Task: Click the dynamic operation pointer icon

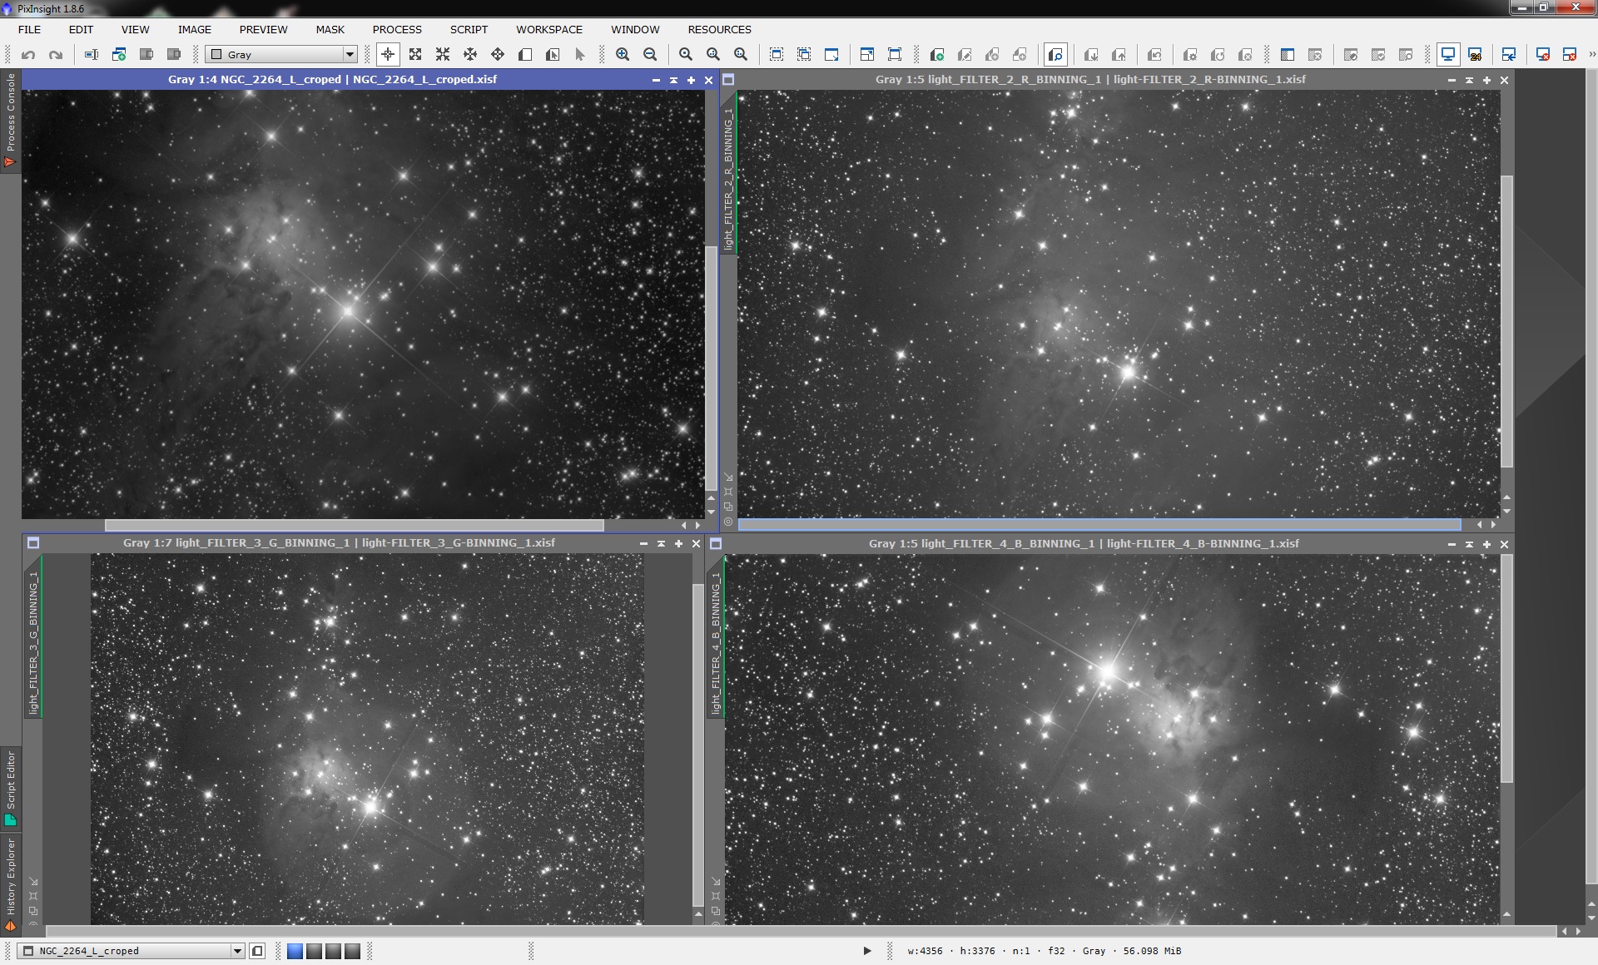Action: [x=580, y=55]
